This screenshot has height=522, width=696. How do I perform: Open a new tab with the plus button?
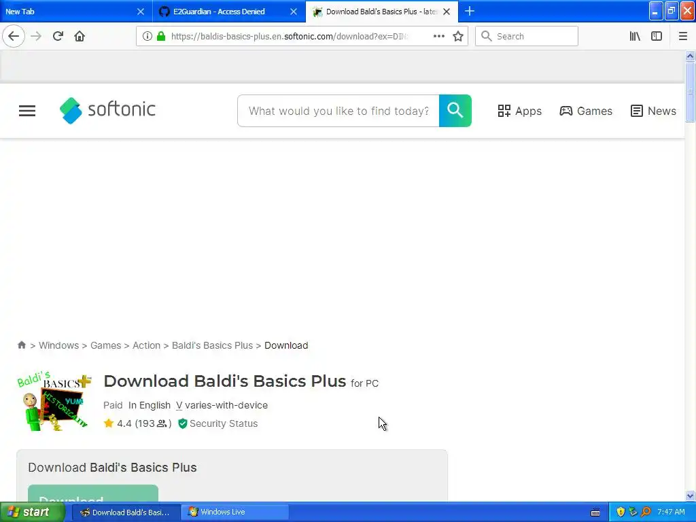pos(470,11)
